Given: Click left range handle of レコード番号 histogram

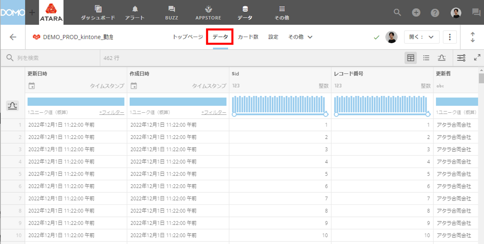Looking at the screenshot, I should pos(336,114).
